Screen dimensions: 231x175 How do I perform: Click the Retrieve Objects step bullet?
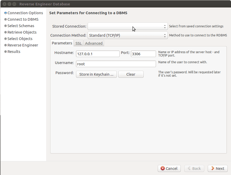[x=5, y=32]
